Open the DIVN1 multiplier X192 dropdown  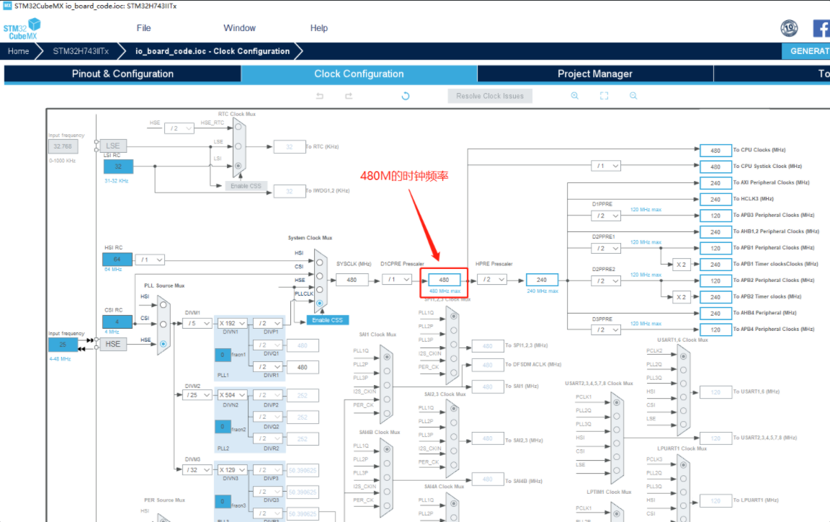232,323
